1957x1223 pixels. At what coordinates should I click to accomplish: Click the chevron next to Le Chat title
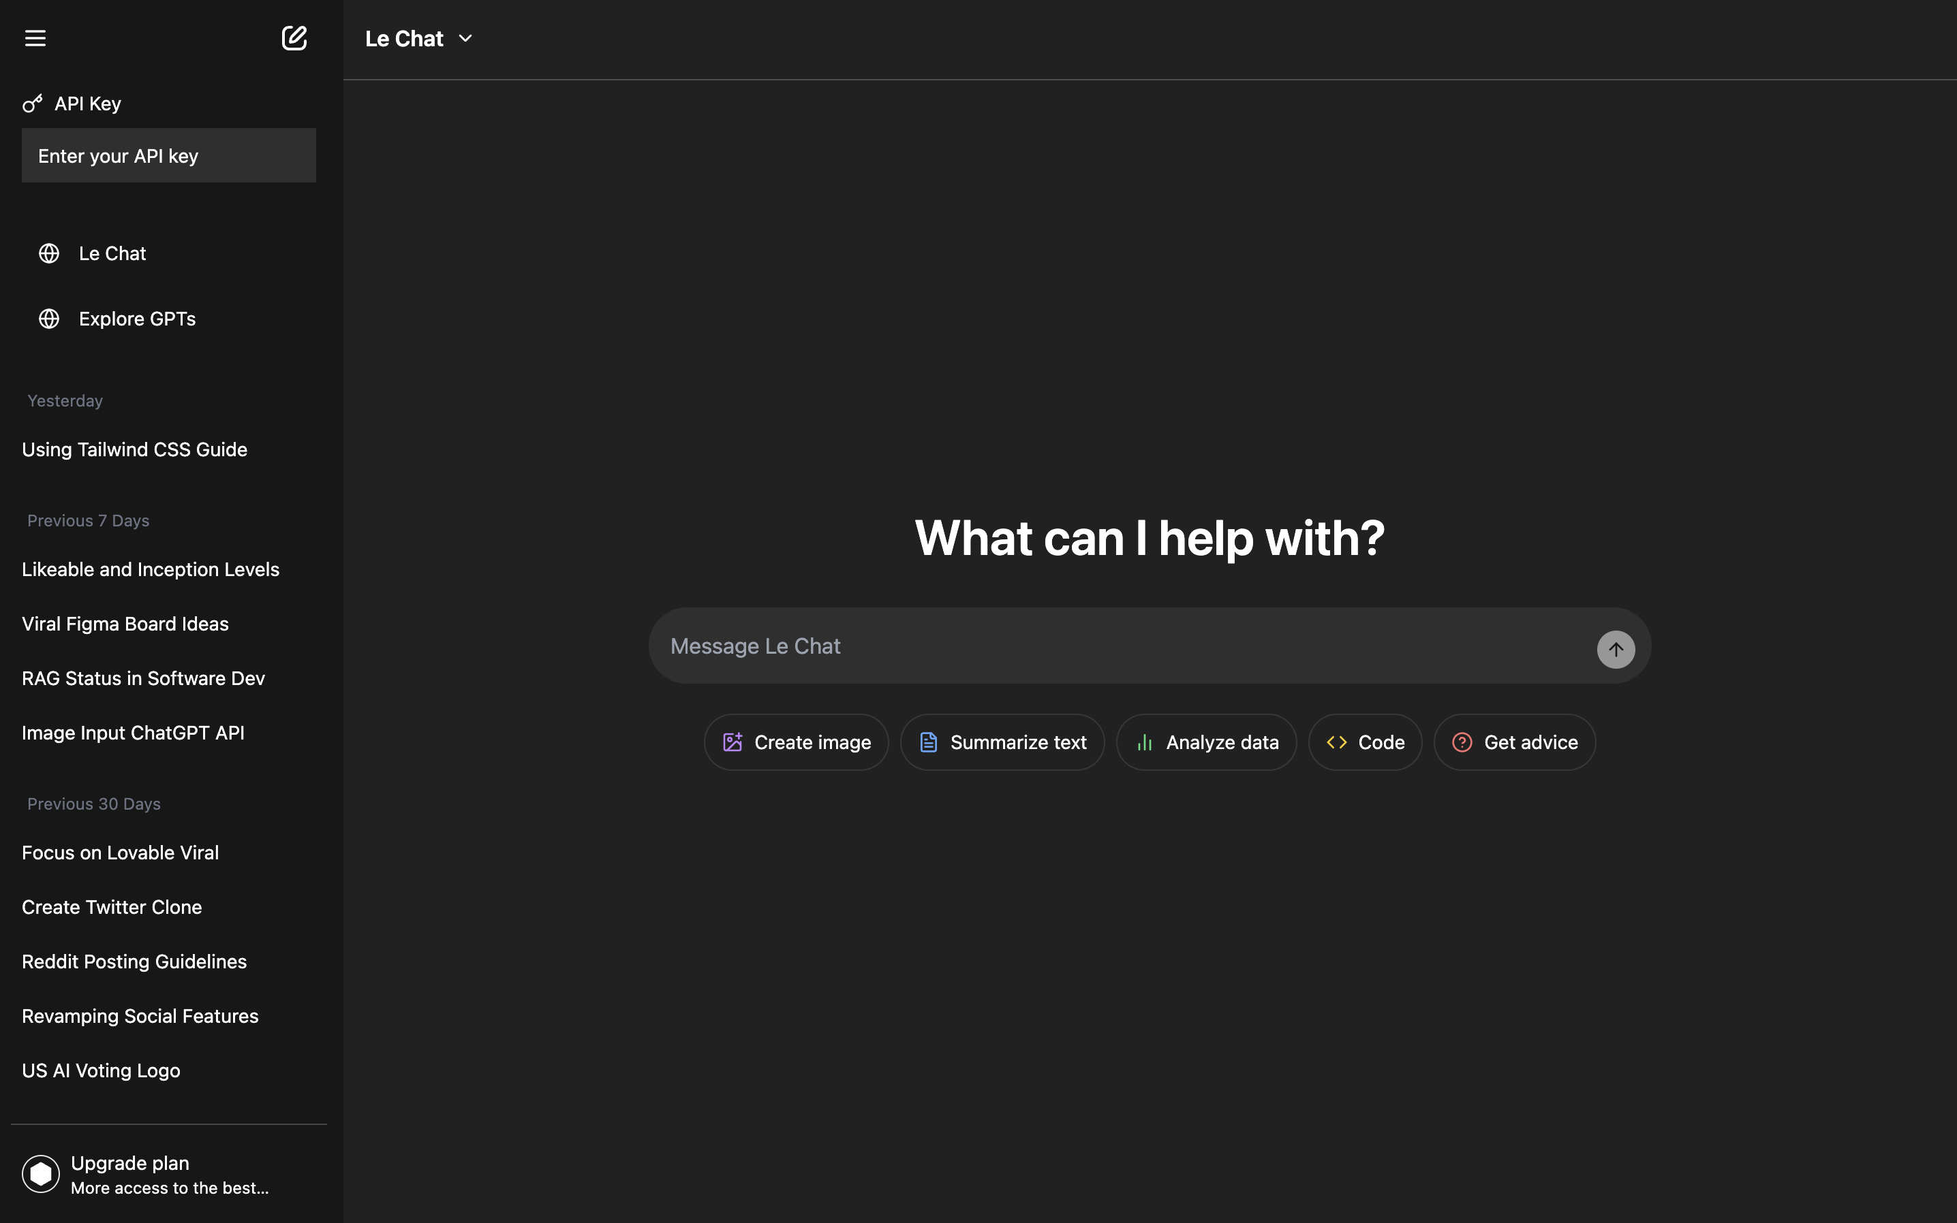(x=465, y=39)
